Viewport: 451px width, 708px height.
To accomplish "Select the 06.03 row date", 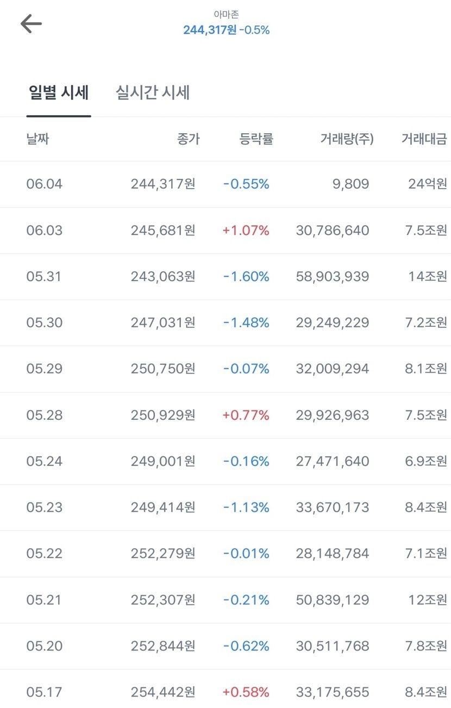I will coord(45,231).
